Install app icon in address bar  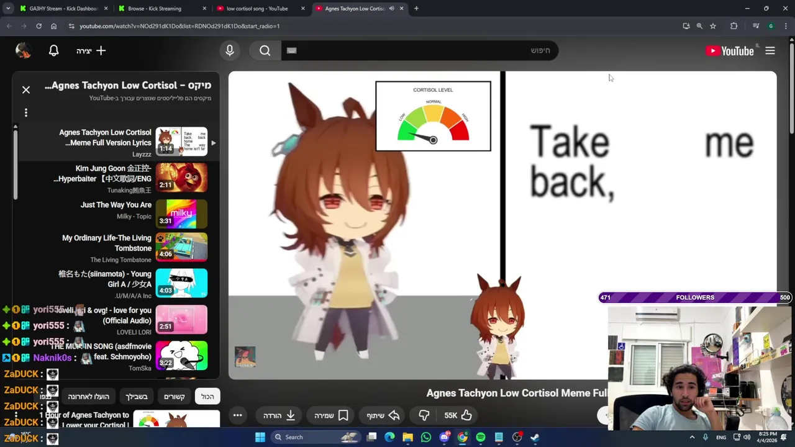pos(686,26)
